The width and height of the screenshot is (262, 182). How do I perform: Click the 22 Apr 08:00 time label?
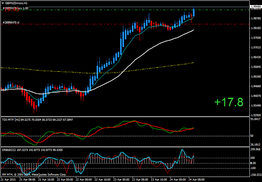tap(83, 179)
